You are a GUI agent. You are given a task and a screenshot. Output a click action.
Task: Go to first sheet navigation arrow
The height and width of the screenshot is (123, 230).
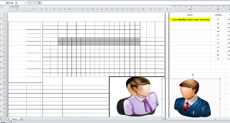(x=1, y=119)
